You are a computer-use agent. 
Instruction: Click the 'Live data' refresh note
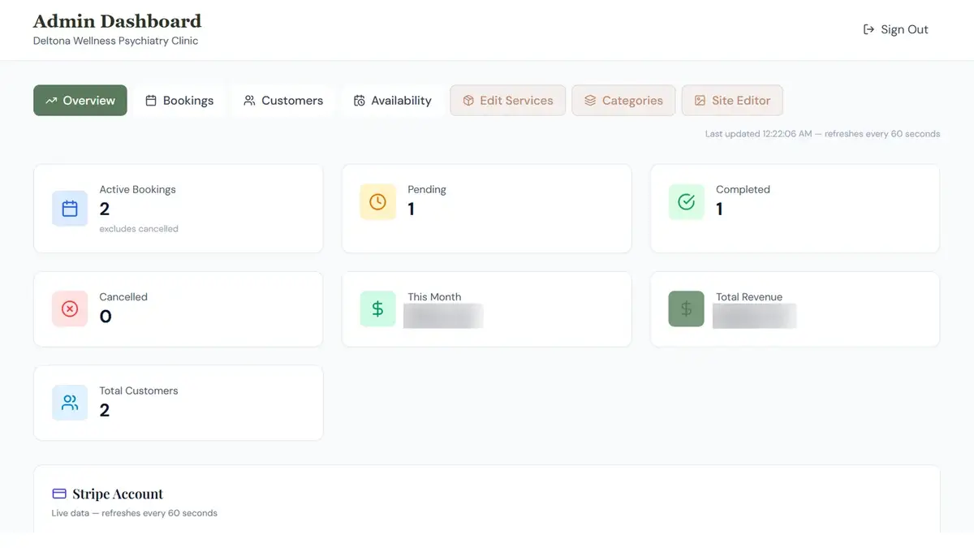click(x=135, y=513)
